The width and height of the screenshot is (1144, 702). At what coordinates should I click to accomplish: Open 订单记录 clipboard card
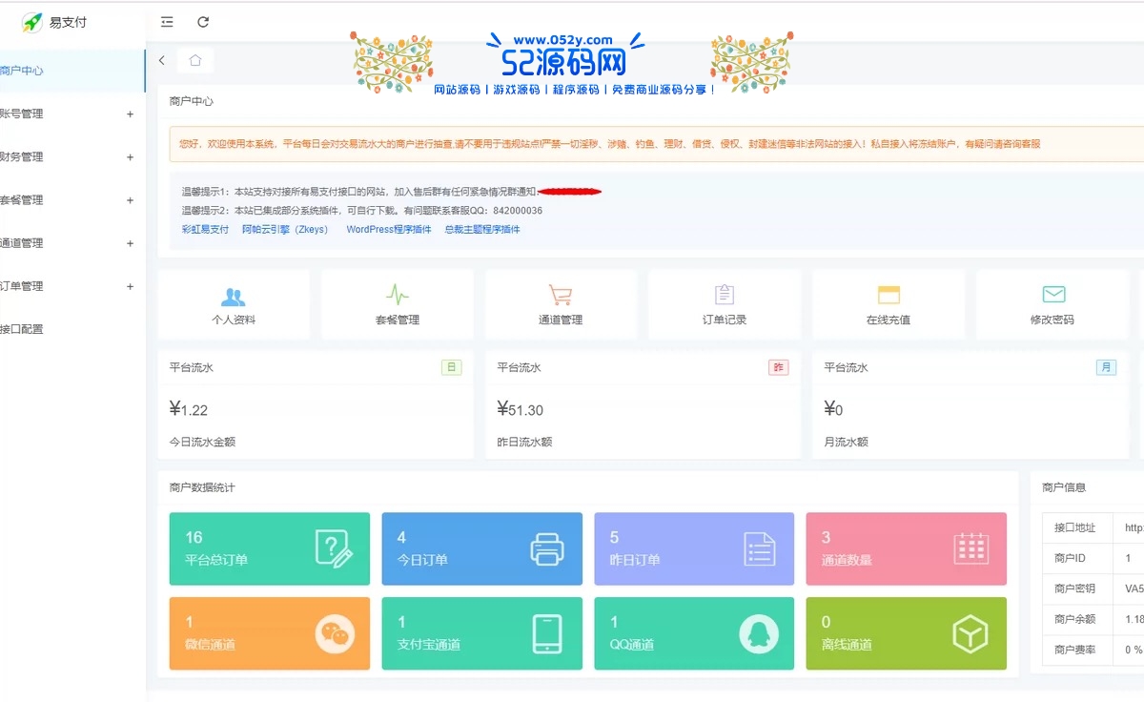click(x=725, y=304)
